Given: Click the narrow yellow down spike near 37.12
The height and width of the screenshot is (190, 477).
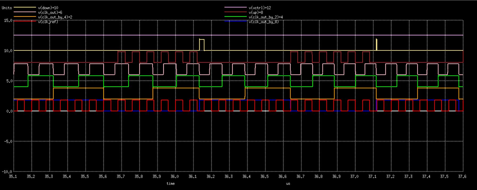Looking at the screenshot, I should click(377, 44).
